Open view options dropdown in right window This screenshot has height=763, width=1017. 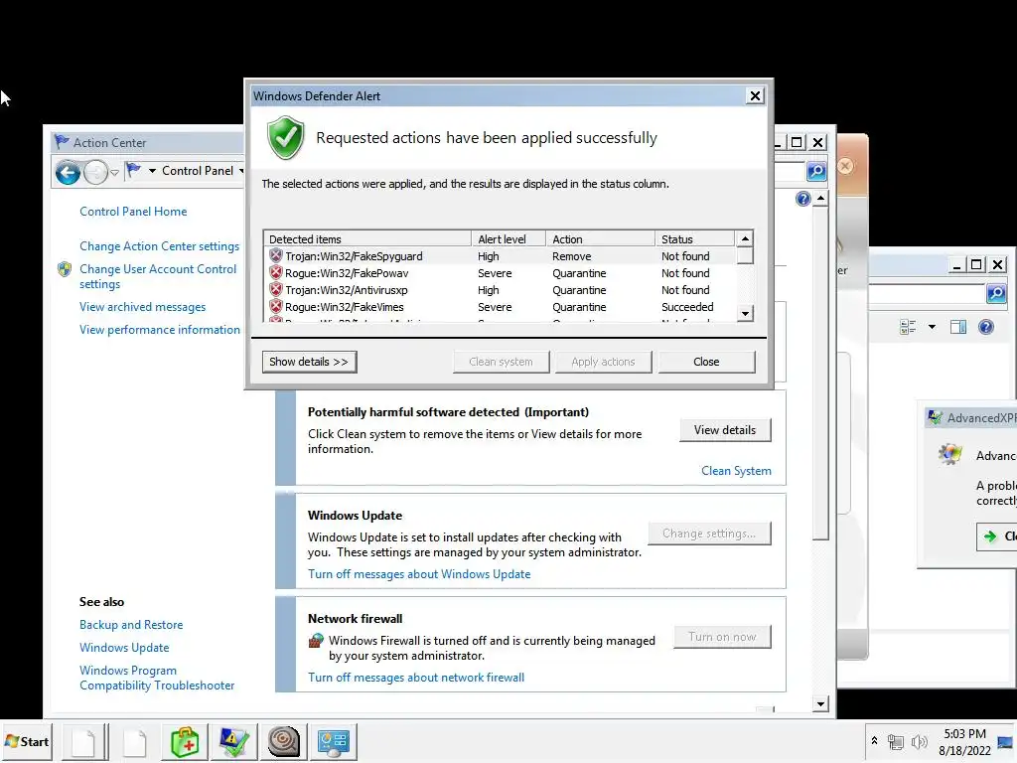point(932,327)
